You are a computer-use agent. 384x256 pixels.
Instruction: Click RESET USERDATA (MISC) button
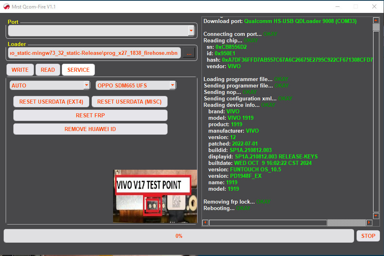(x=130, y=102)
